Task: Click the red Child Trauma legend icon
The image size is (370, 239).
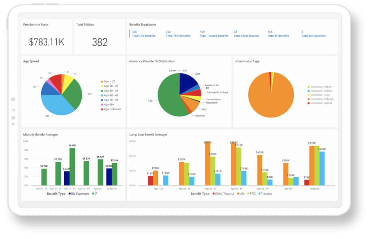Action: click(x=214, y=193)
